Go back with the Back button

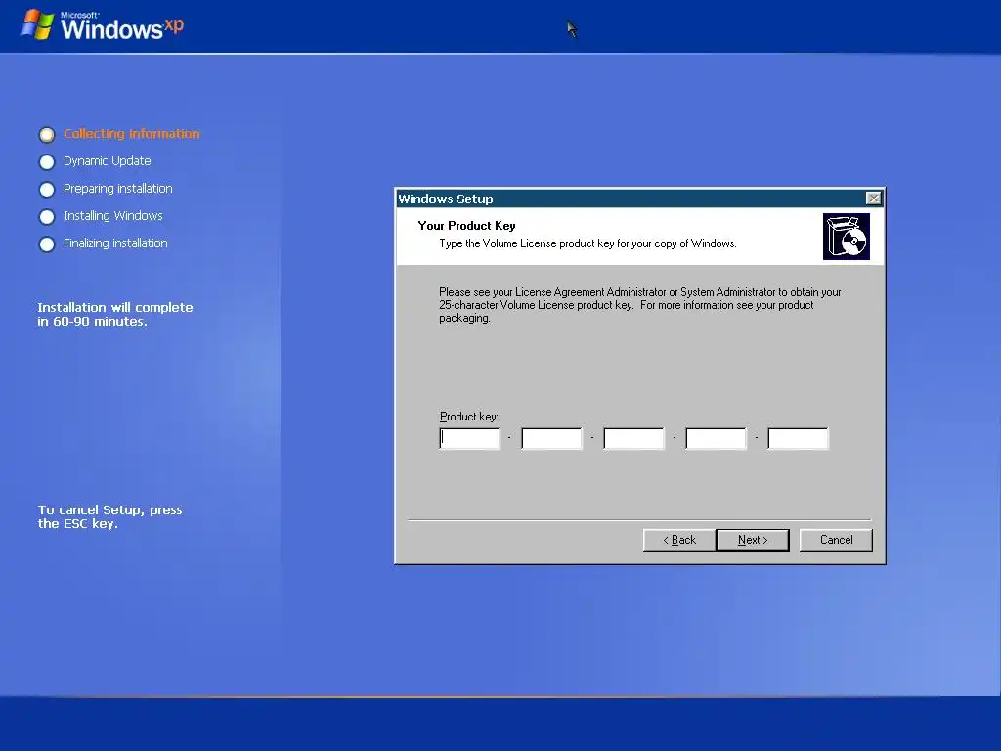(x=679, y=540)
